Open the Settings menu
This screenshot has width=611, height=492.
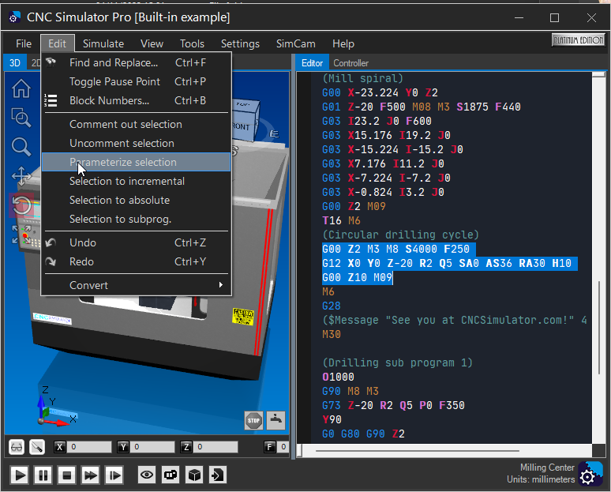pyautogui.click(x=240, y=43)
